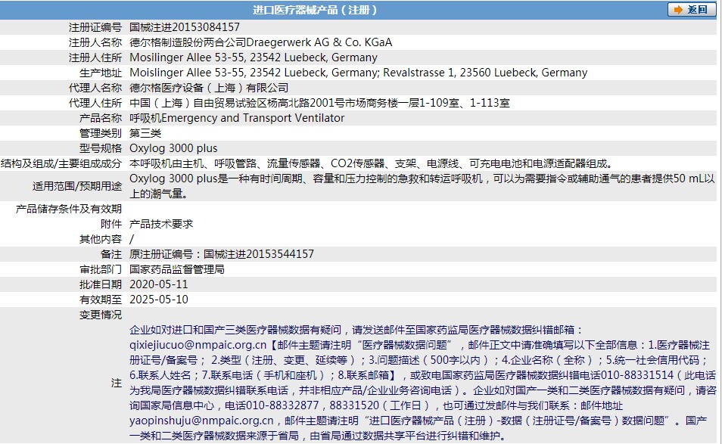Click email address yaopinshuju@nmpaic.org.cn
This screenshot has height=444, width=722.
coord(201,421)
